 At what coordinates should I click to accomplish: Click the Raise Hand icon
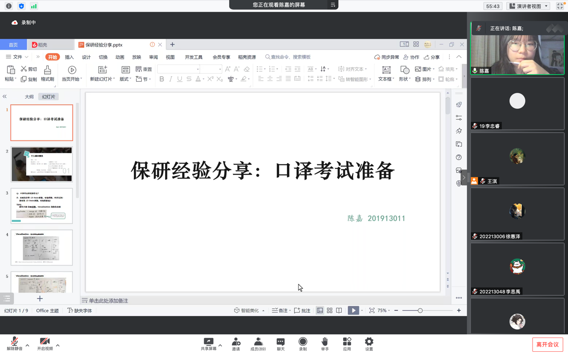325,342
